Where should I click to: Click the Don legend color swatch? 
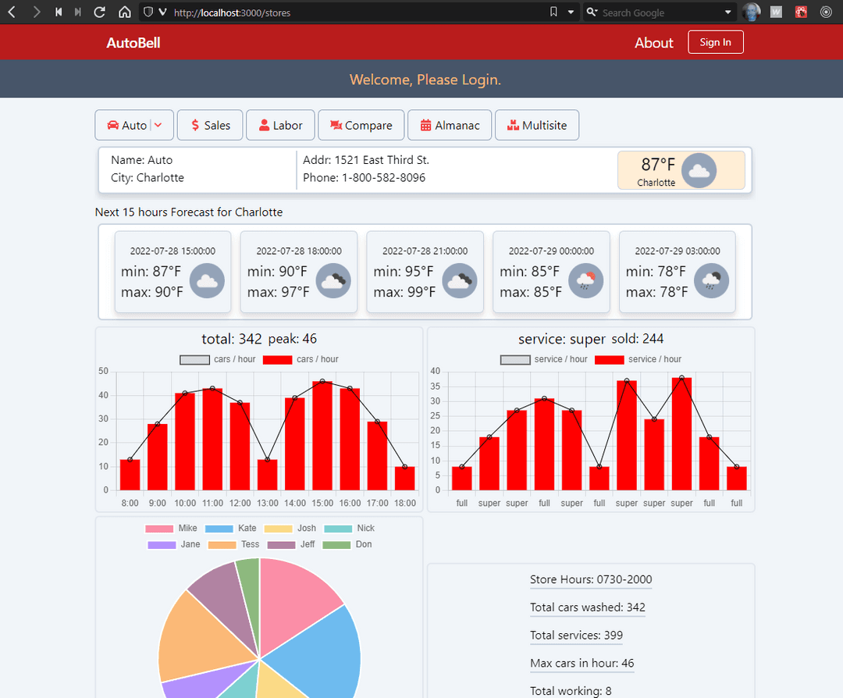coord(336,545)
